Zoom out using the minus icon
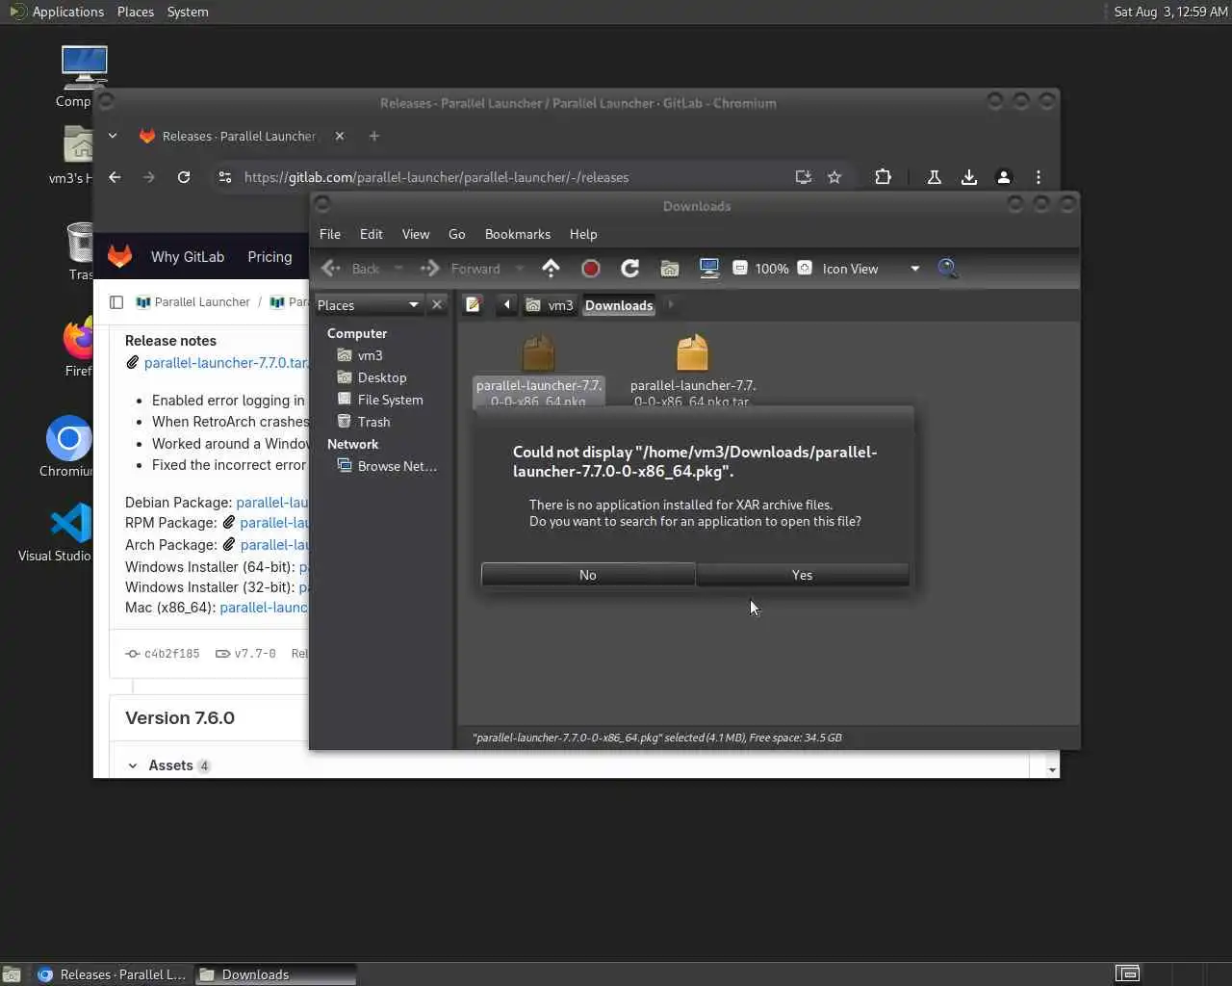 coord(739,269)
